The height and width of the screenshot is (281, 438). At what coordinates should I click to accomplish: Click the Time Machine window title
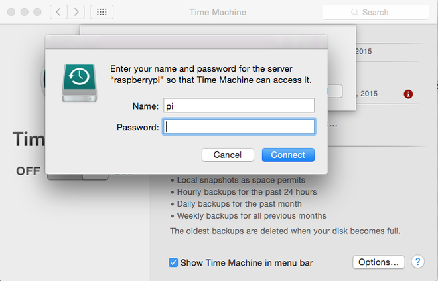click(x=218, y=12)
